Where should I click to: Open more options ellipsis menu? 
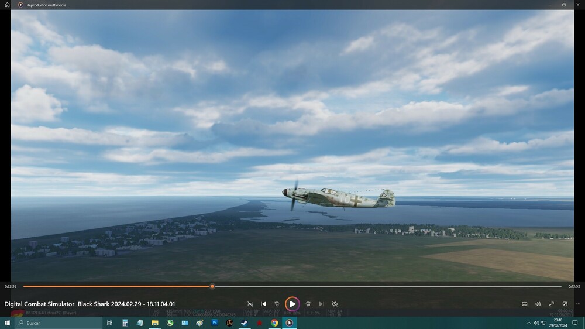(579, 304)
